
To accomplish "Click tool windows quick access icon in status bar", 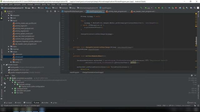I will pos(2,105).
